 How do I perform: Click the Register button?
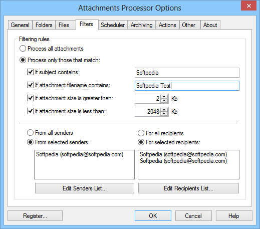(35, 216)
